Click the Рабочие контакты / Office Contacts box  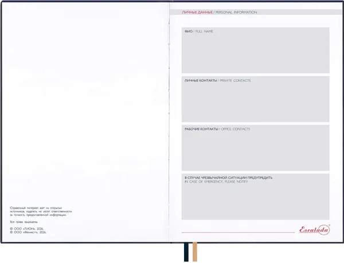255,148
